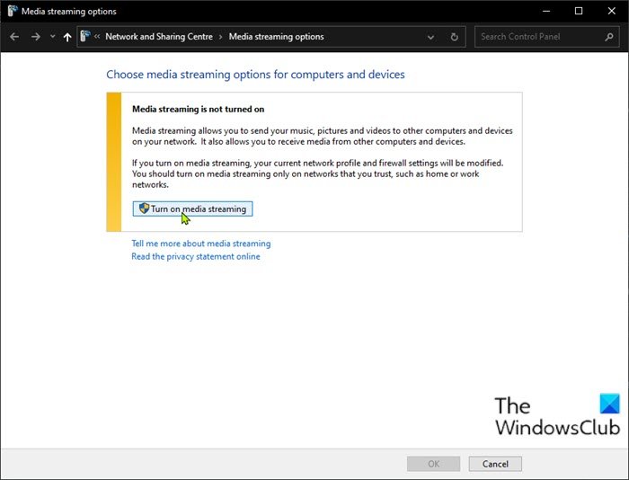Select Media streaming options breadcrumb
Screen dimensions: 629x480
pyautogui.click(x=276, y=37)
